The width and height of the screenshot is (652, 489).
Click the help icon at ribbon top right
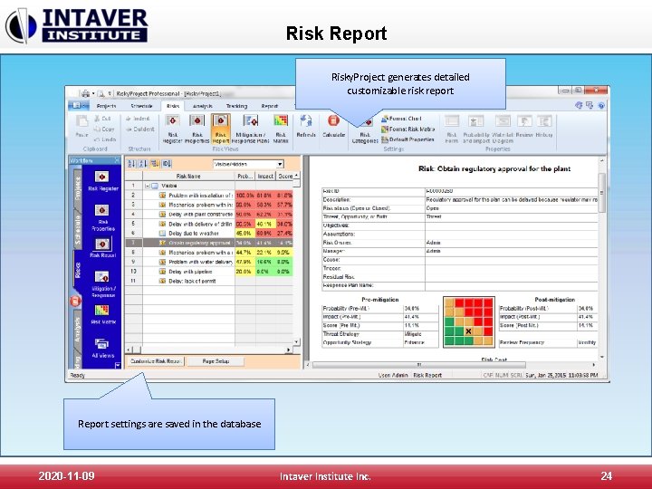coord(601,106)
